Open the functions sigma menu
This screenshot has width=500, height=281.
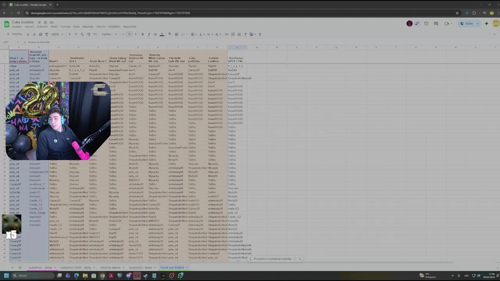click(x=260, y=34)
